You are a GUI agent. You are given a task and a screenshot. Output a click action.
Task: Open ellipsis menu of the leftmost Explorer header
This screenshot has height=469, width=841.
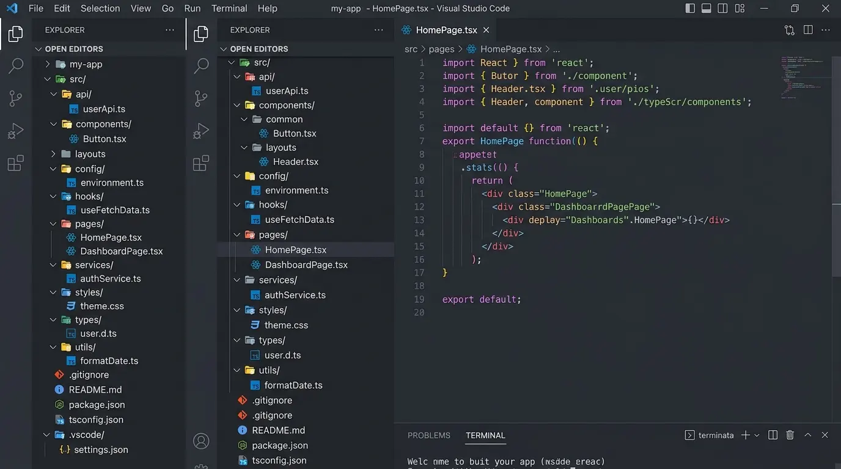170,30
